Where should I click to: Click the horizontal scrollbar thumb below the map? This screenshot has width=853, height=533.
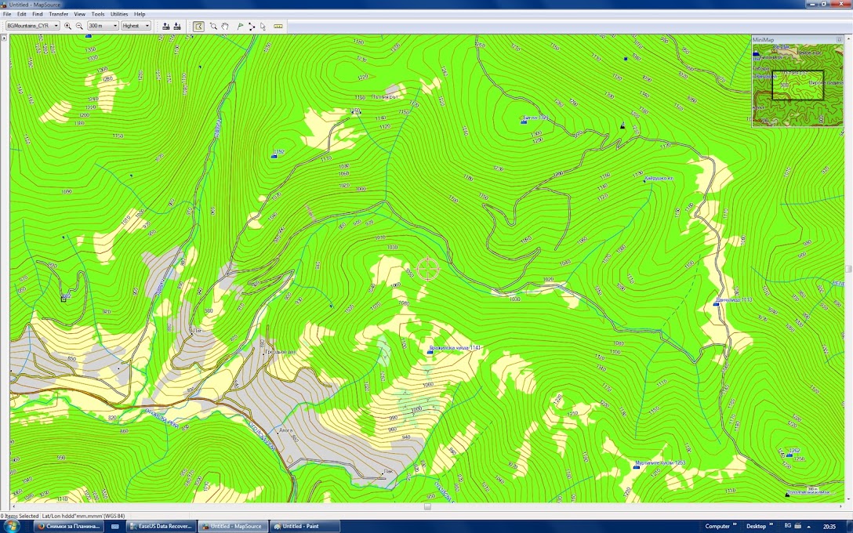427,507
